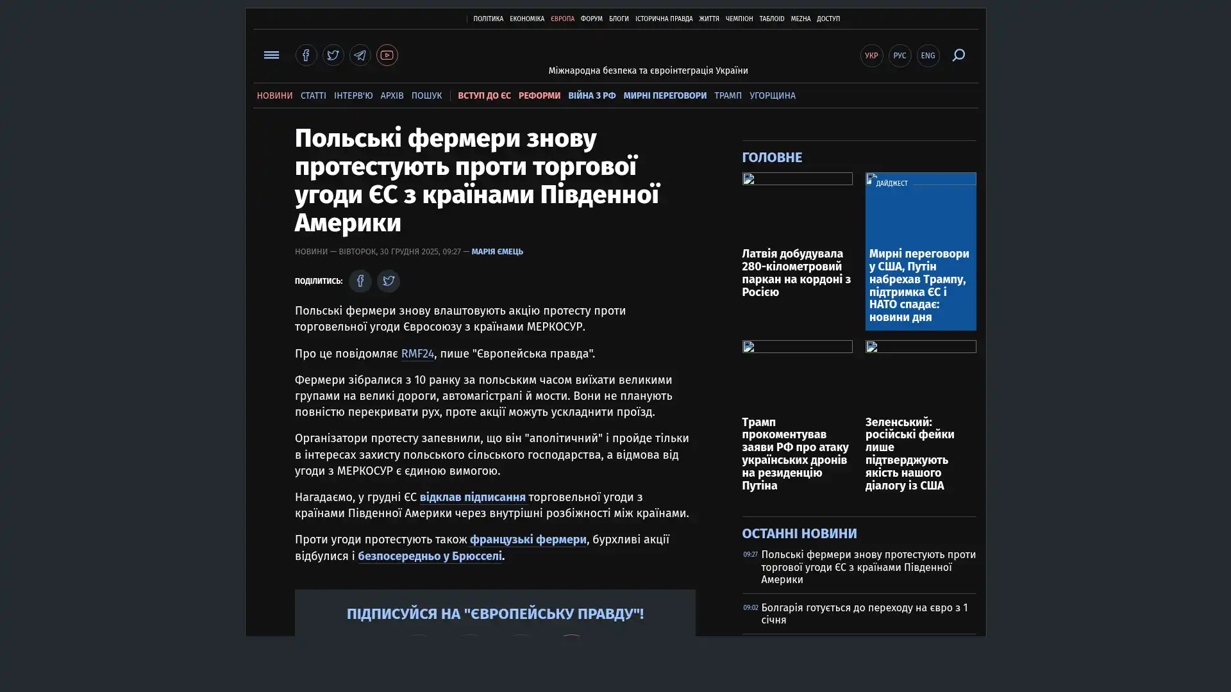
Task: Open Bulgaria euro transition news item
Action: (864, 613)
